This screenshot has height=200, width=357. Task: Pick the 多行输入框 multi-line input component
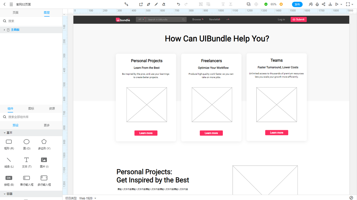click(44, 181)
